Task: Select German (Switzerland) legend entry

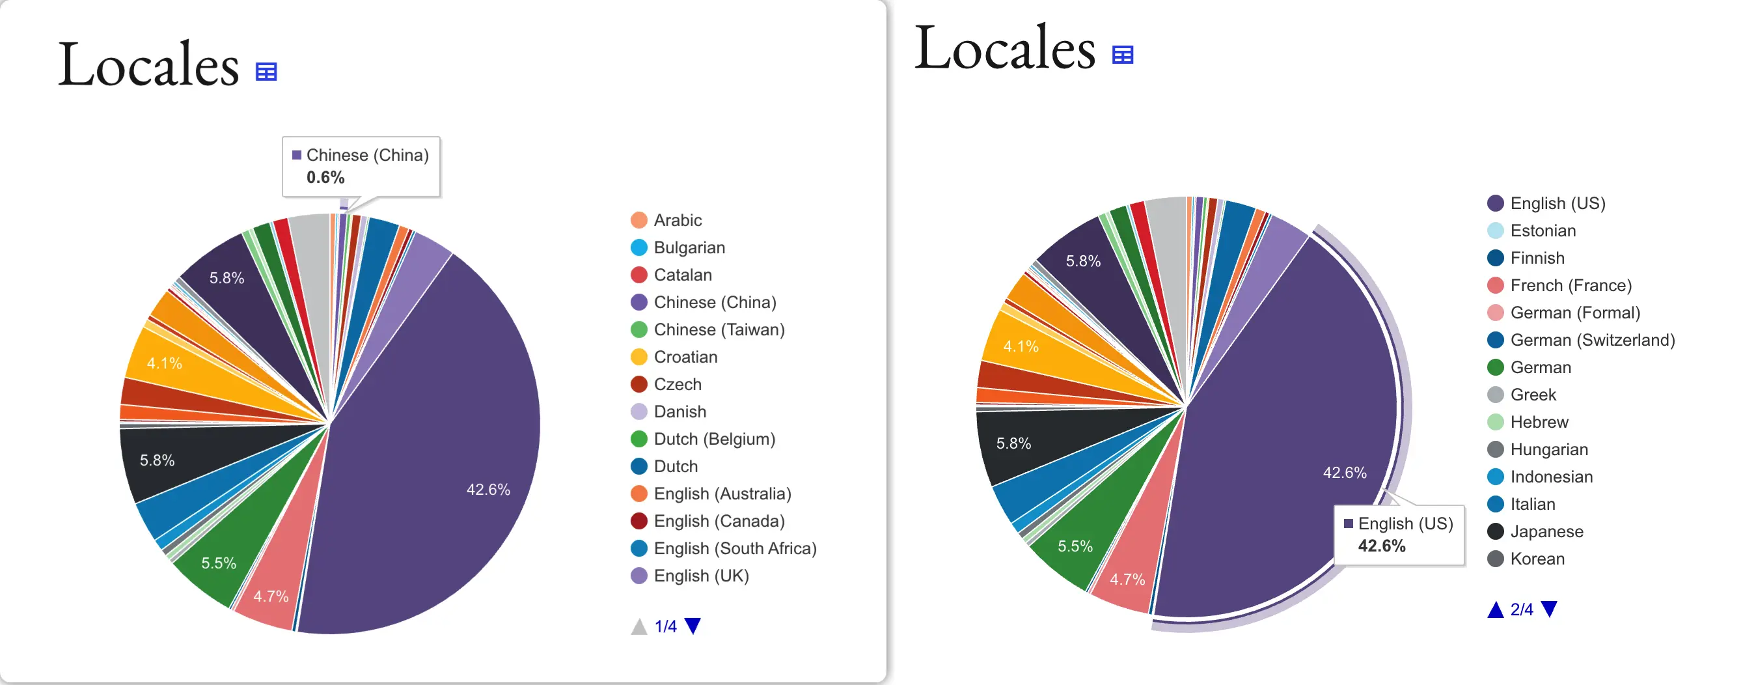Action: coord(1582,340)
